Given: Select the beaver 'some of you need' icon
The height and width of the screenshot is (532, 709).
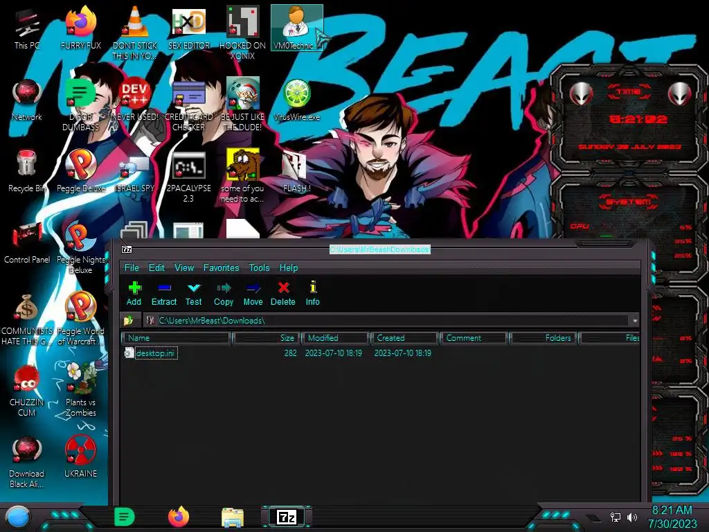Looking at the screenshot, I should [x=242, y=175].
